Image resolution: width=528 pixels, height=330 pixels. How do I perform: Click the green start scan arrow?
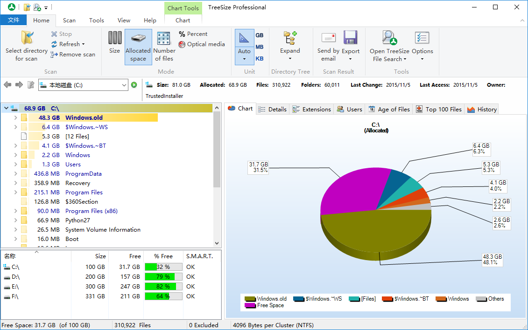pyautogui.click(x=134, y=85)
